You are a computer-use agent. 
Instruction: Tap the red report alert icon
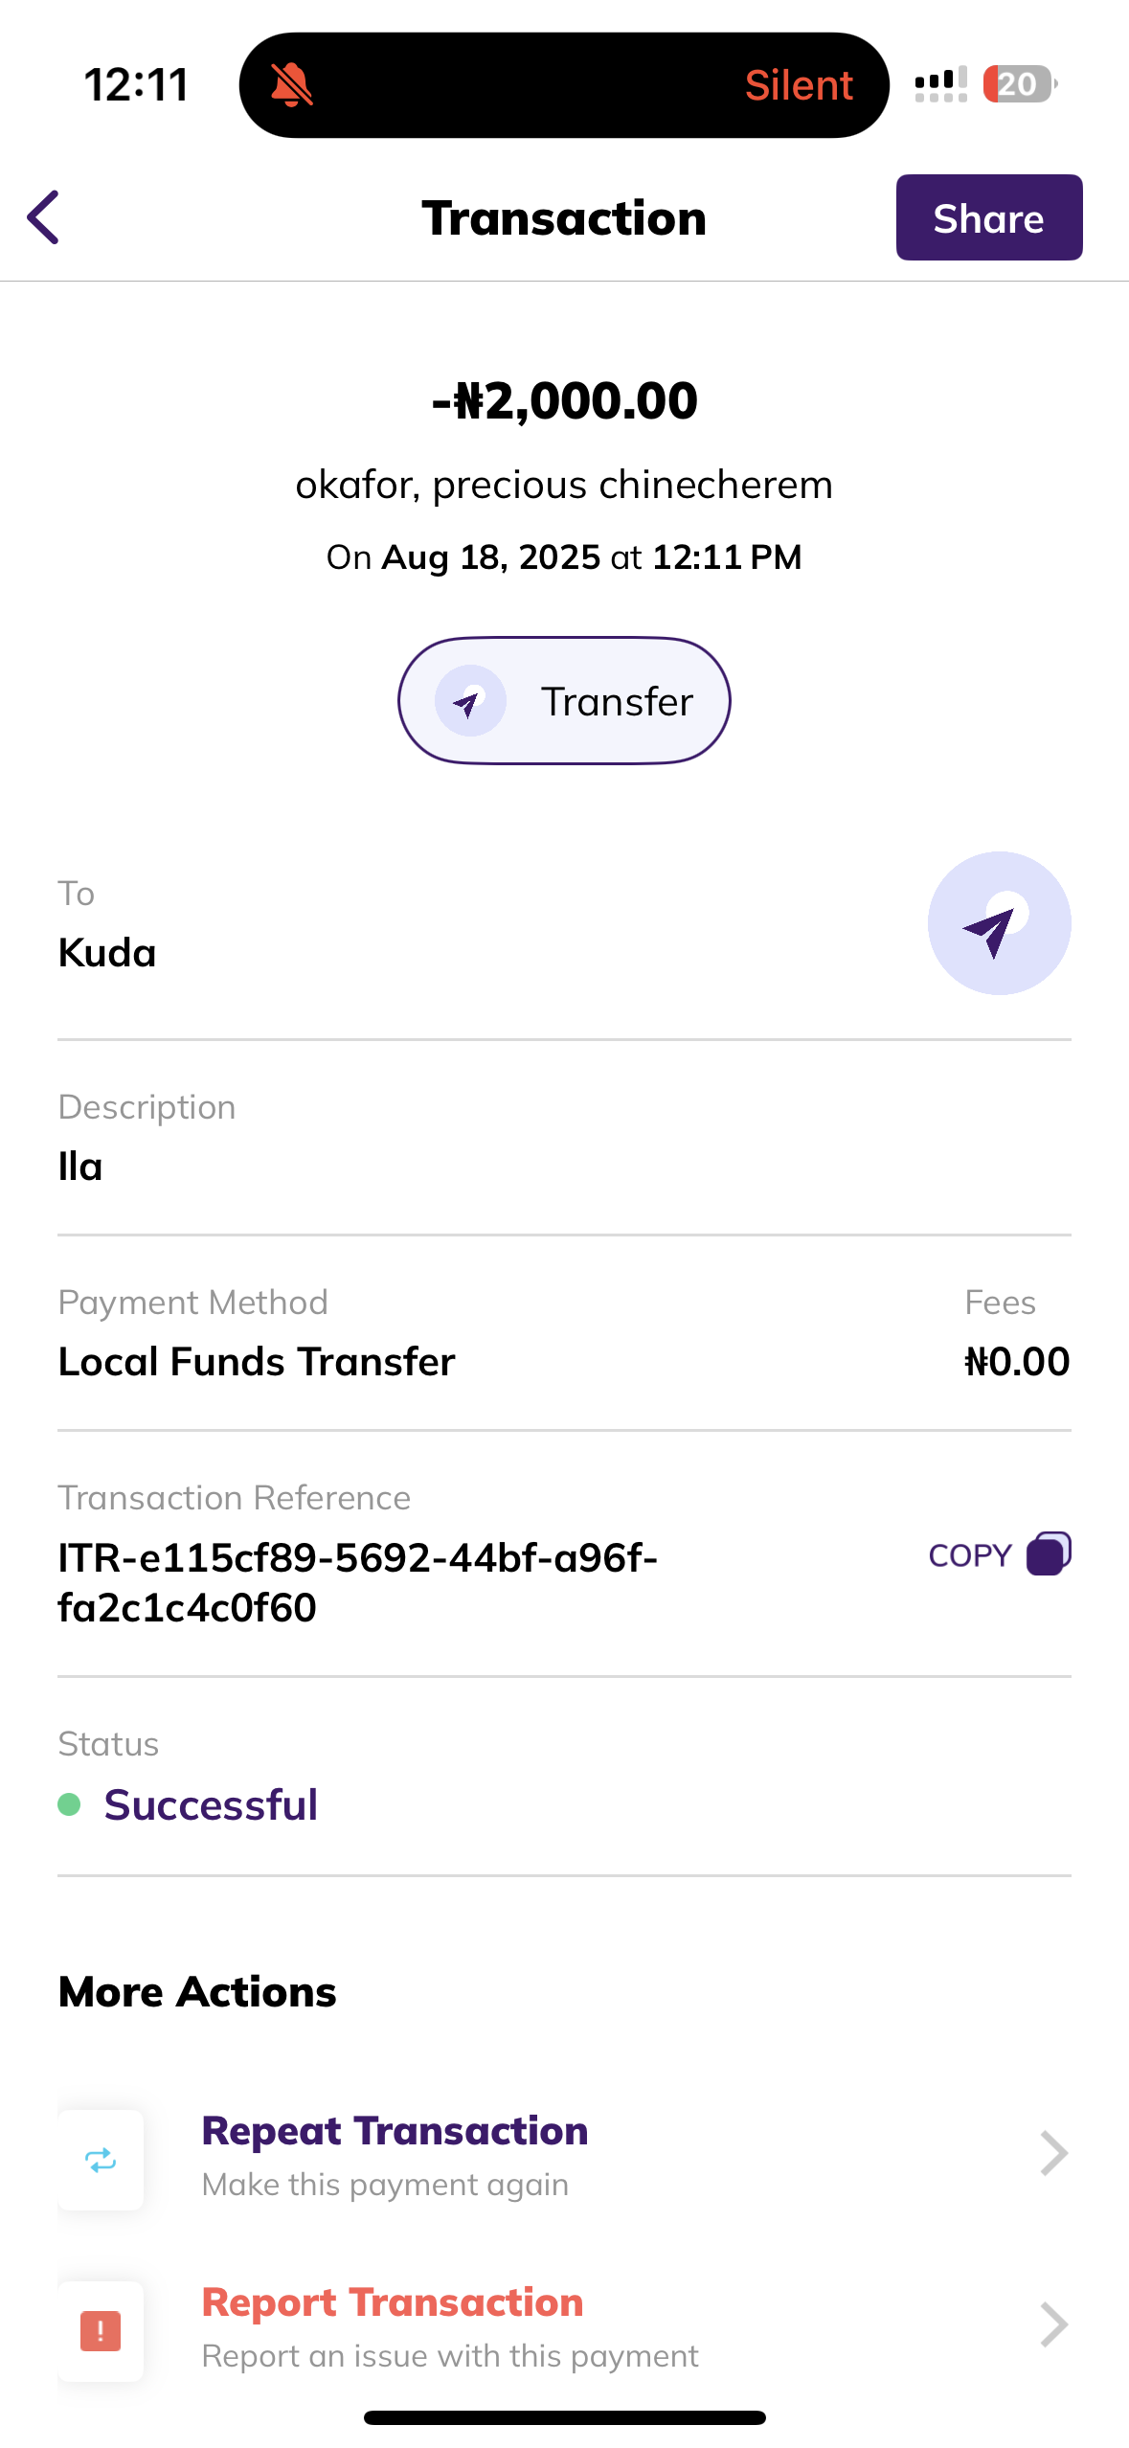[101, 2330]
